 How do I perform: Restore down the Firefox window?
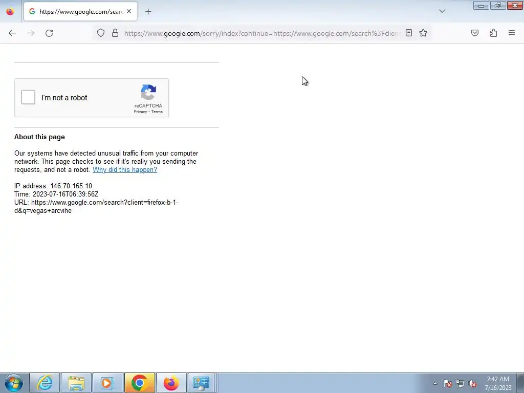[498, 5]
